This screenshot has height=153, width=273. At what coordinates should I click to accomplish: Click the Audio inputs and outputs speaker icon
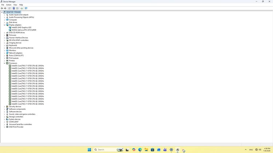(x=7, y=15)
